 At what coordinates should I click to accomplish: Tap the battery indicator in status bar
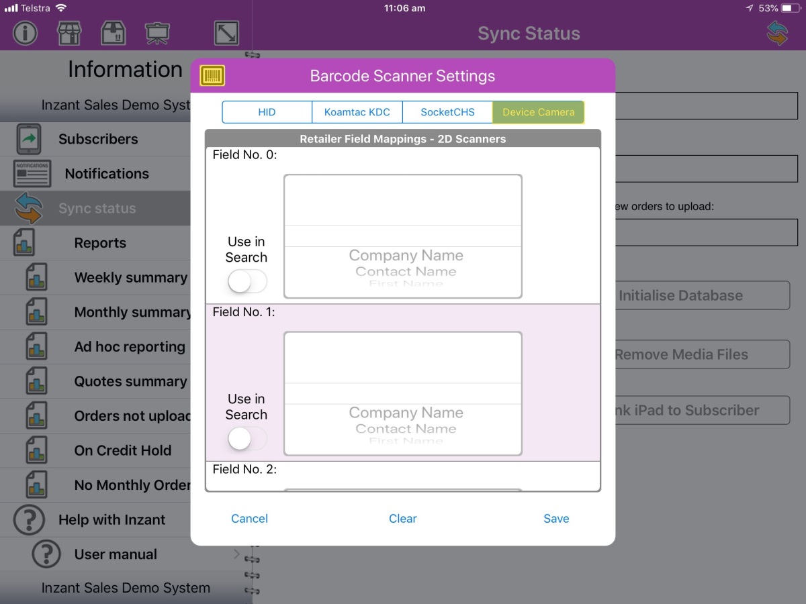[792, 8]
